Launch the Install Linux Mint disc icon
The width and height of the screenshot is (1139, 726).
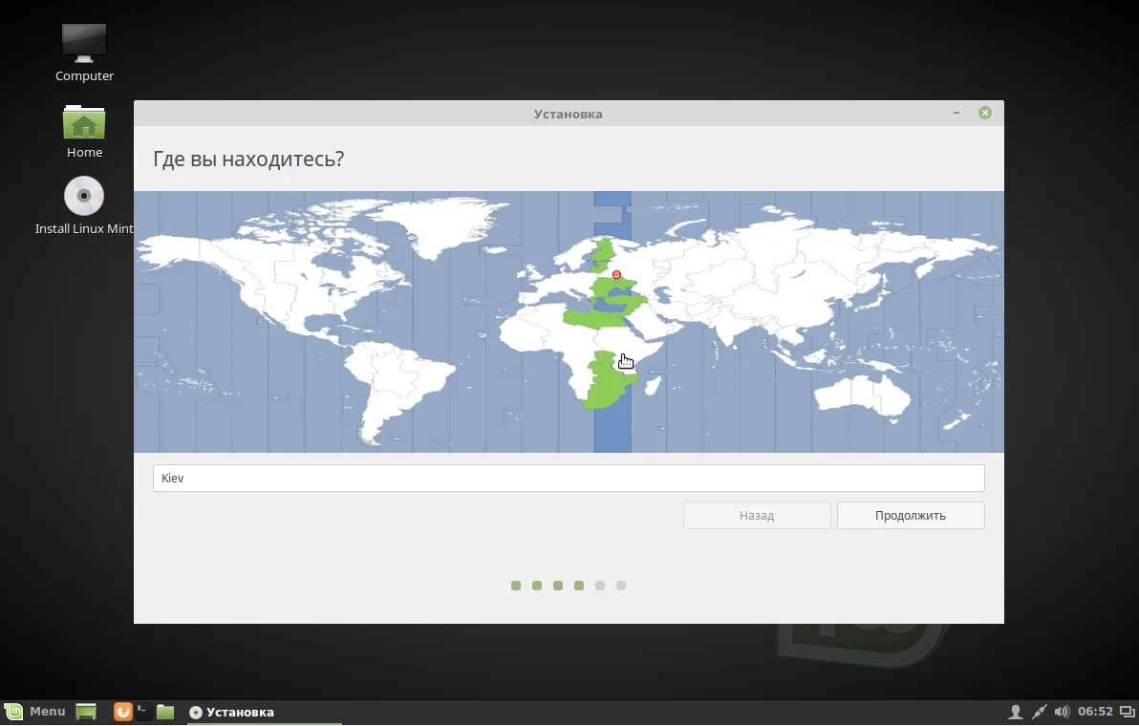click(x=84, y=205)
